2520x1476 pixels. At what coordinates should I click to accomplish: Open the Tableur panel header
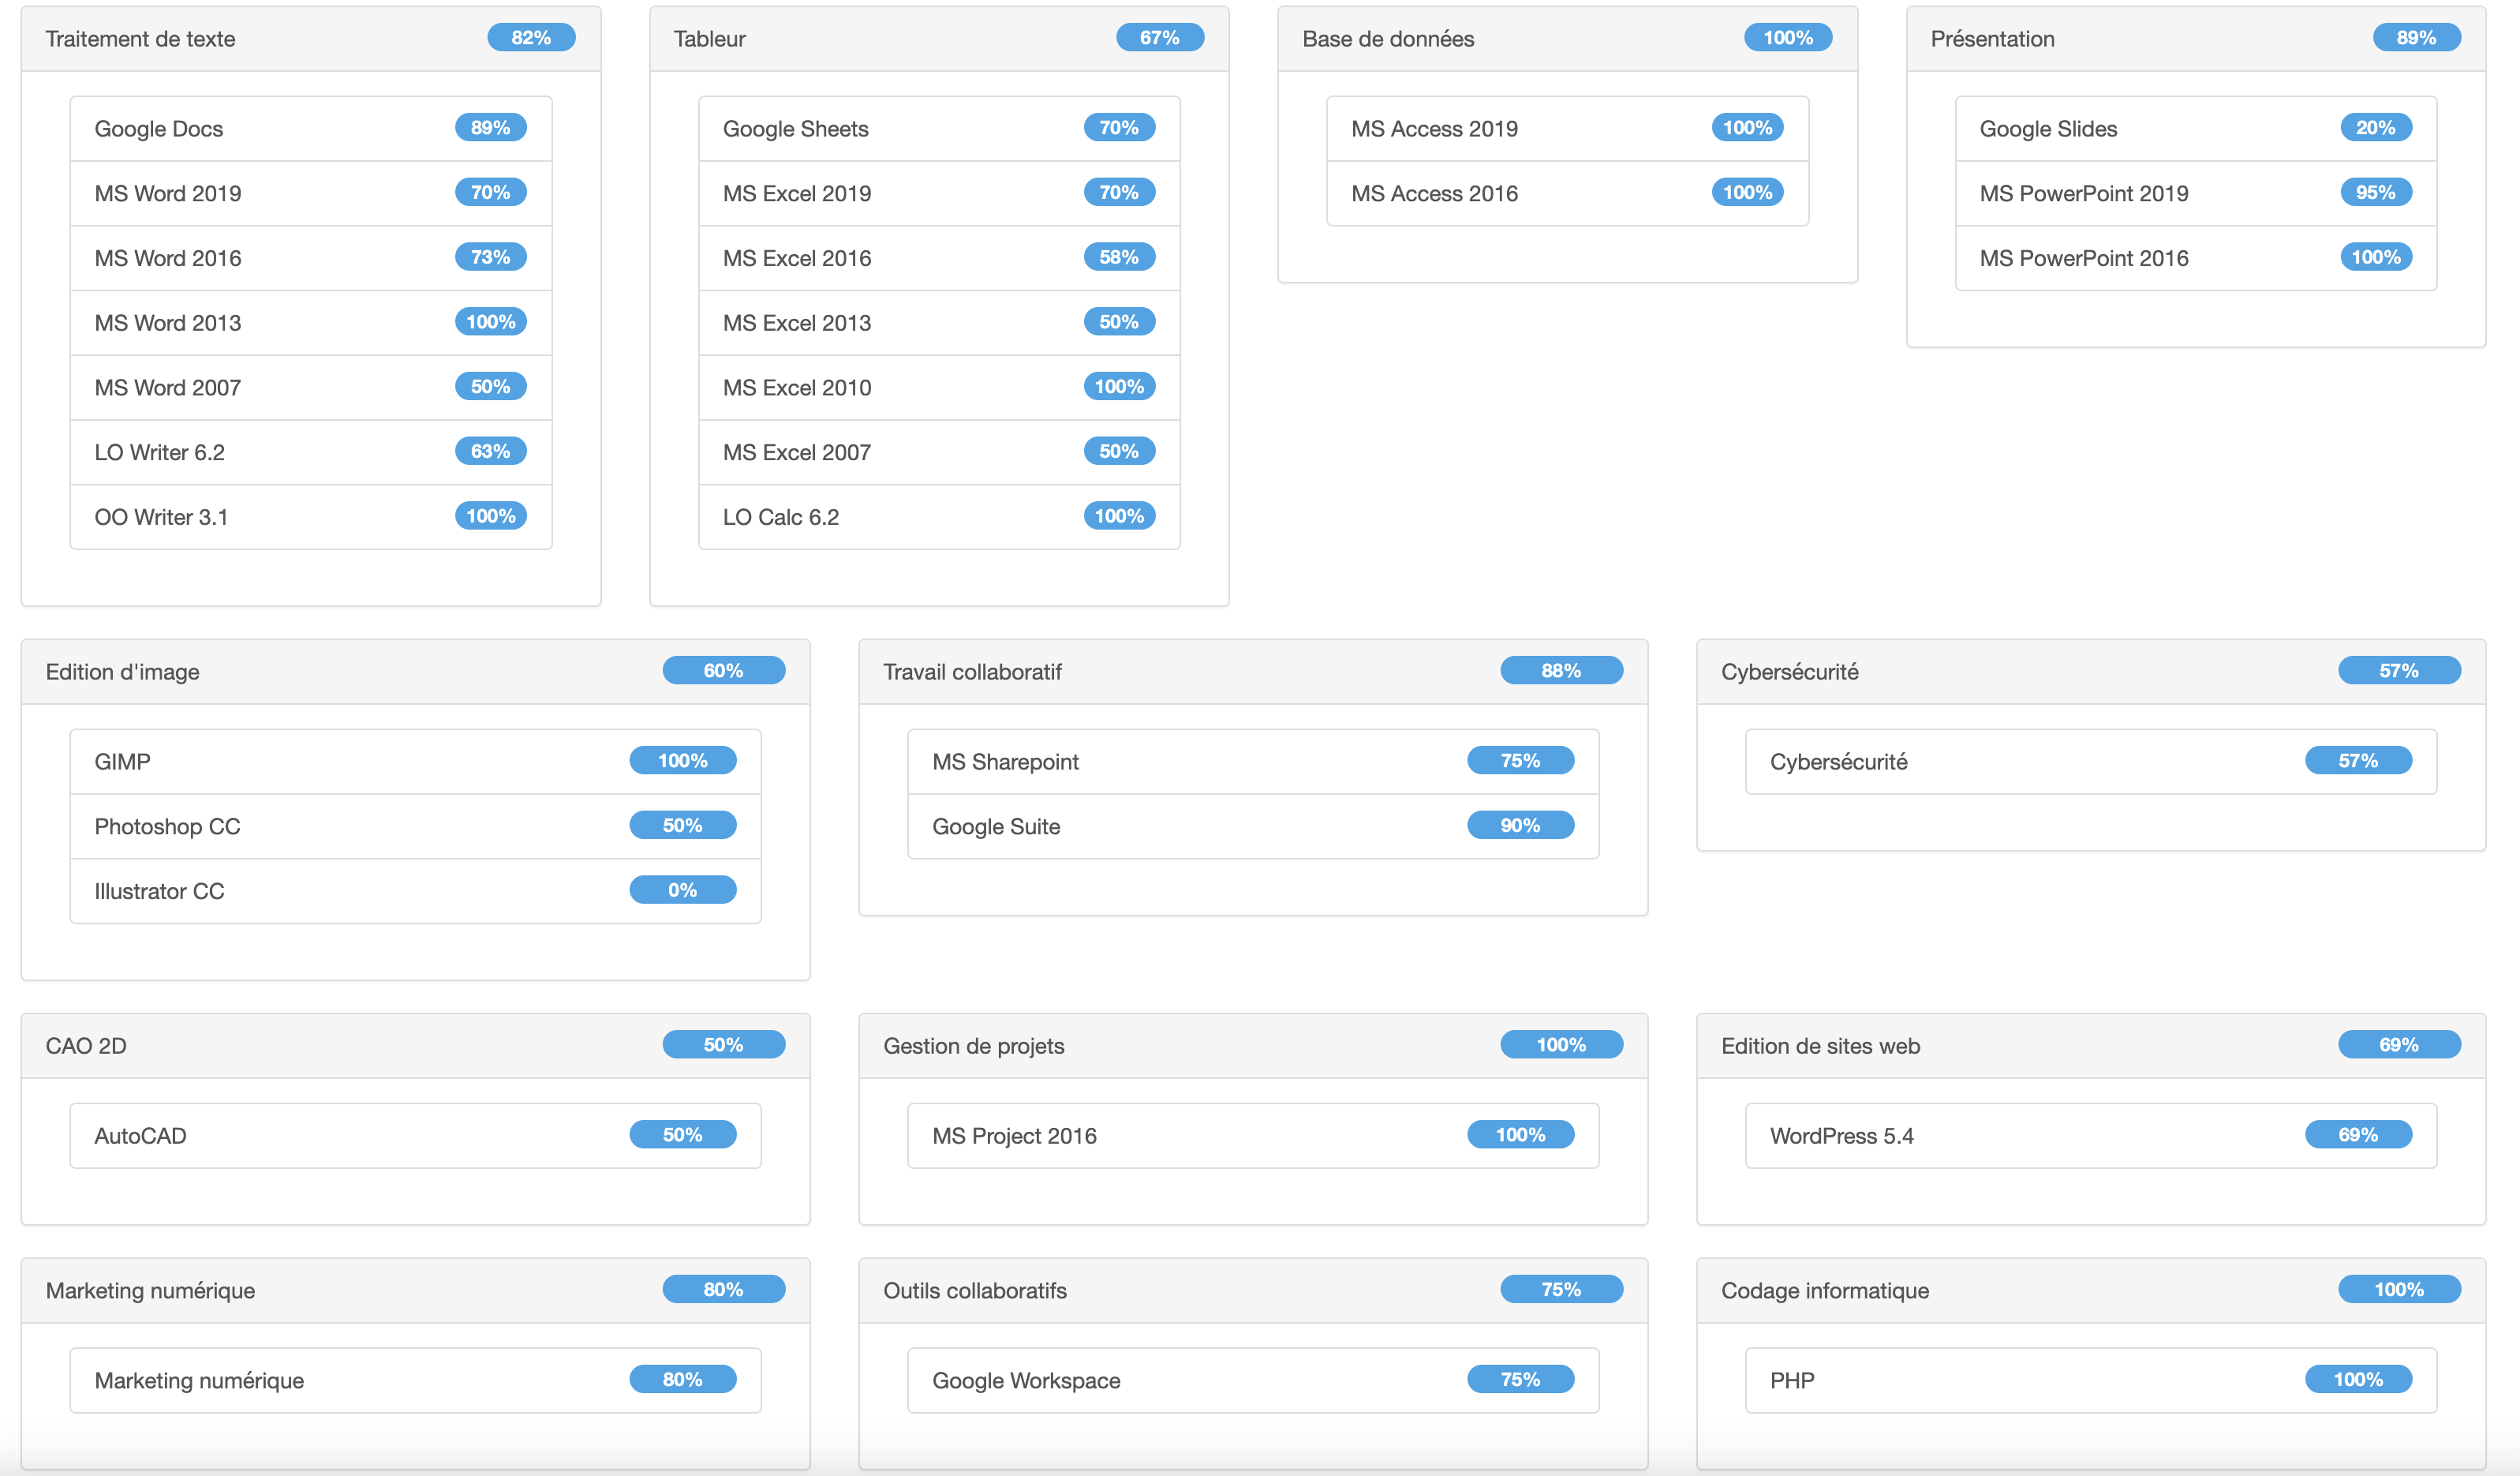click(x=938, y=39)
